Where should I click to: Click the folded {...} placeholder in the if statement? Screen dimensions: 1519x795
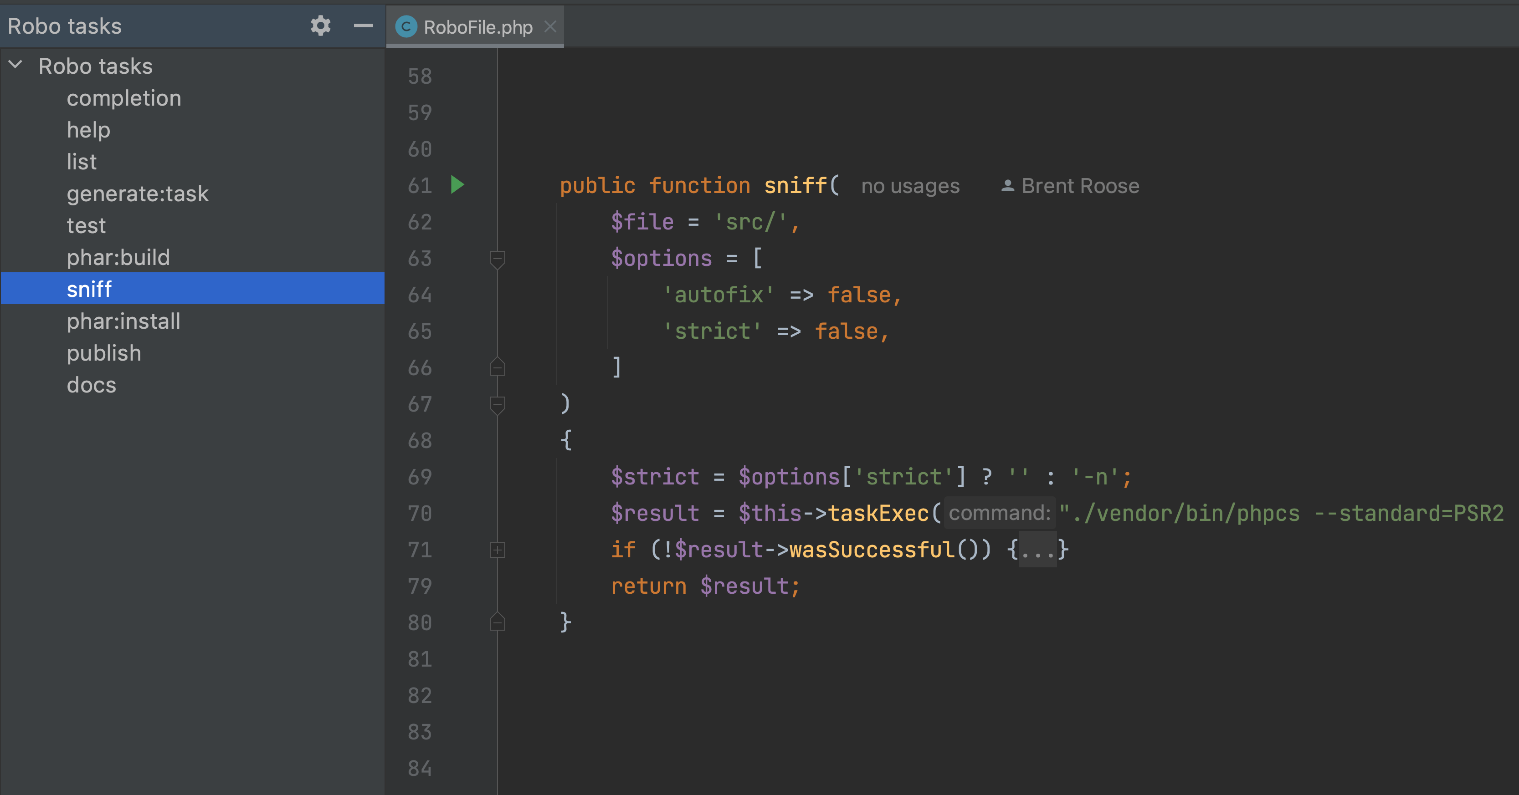pyautogui.click(x=1037, y=550)
